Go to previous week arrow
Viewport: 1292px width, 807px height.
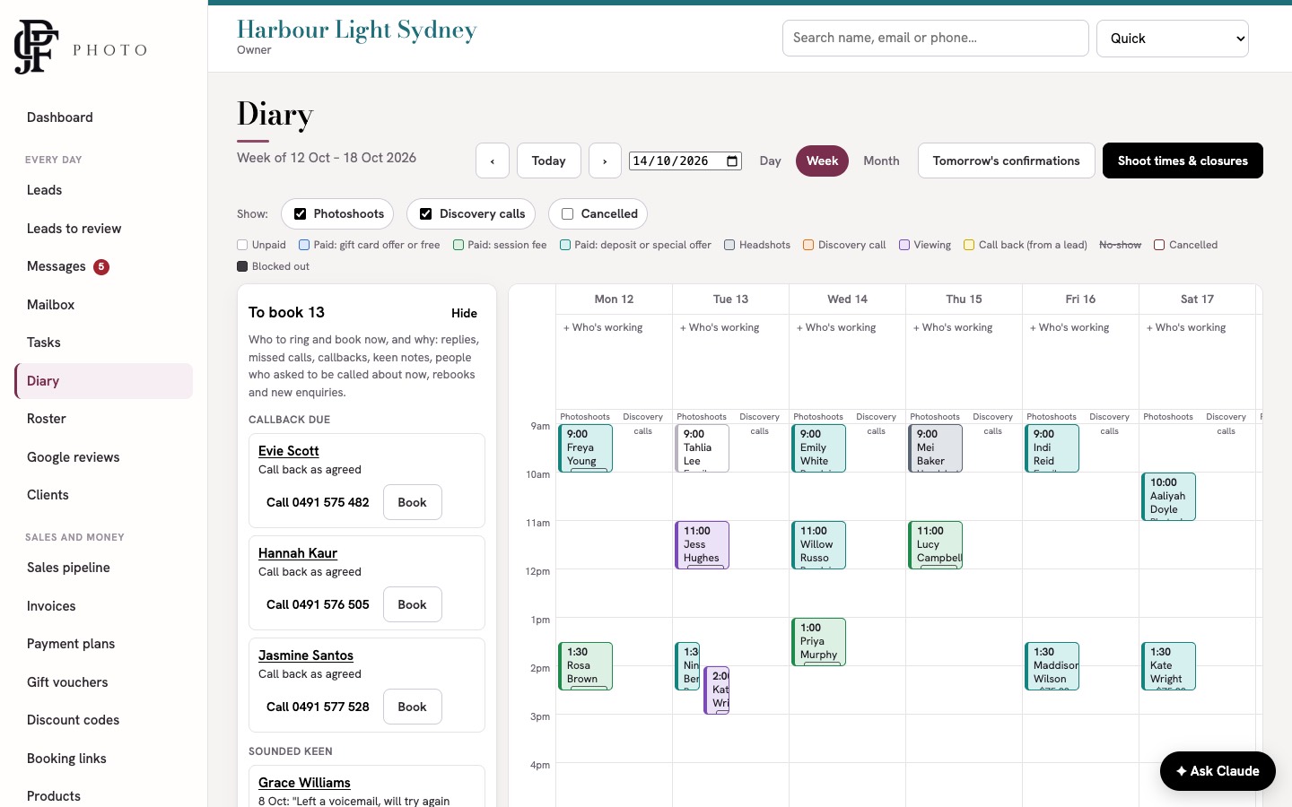(493, 161)
